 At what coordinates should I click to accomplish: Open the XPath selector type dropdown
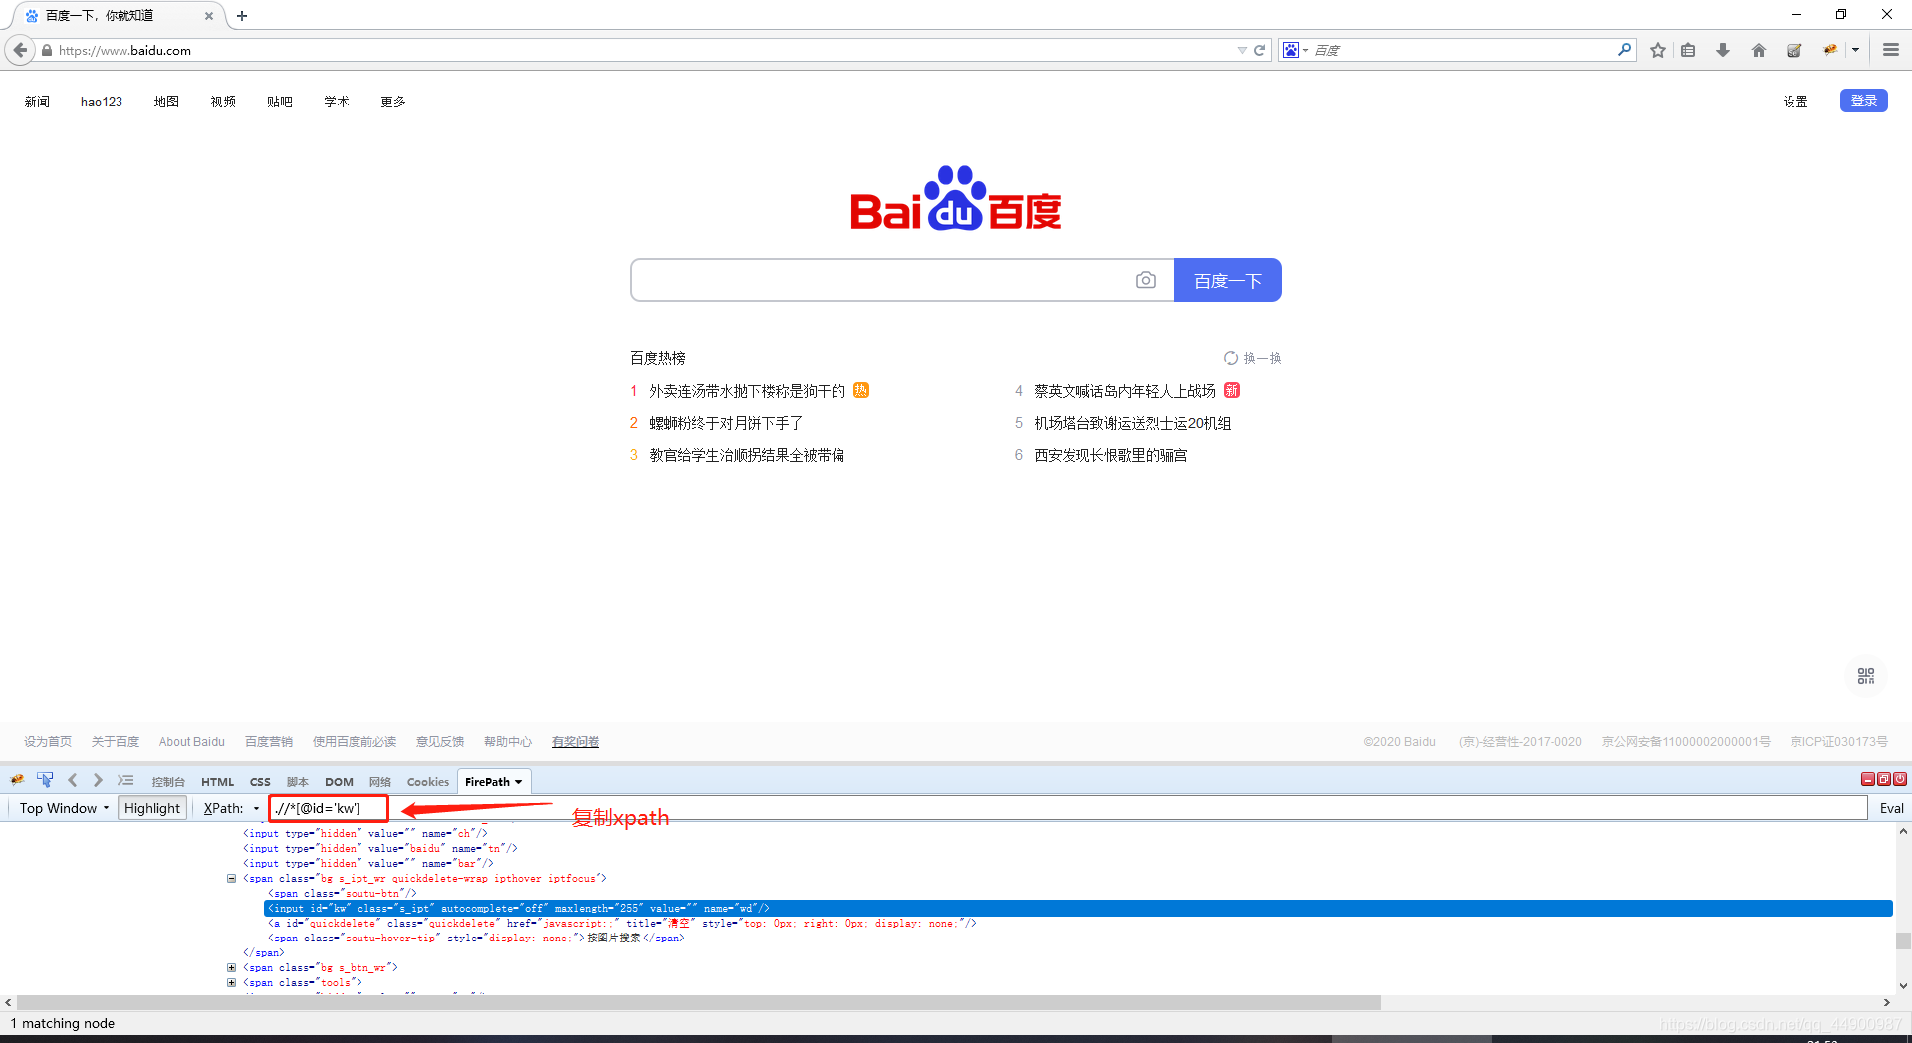[x=256, y=808]
